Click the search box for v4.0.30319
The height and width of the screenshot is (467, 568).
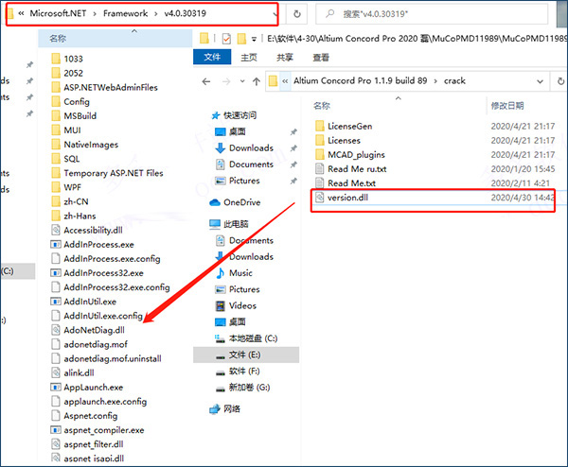432,14
